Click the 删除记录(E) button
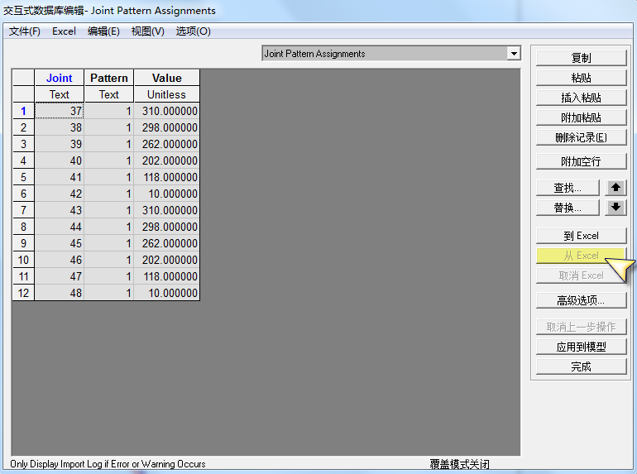 point(581,137)
